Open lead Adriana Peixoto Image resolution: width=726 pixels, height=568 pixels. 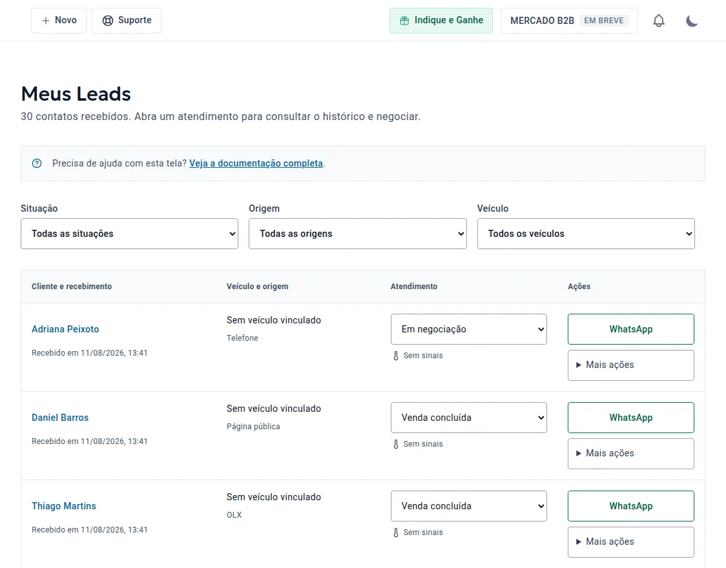(65, 329)
